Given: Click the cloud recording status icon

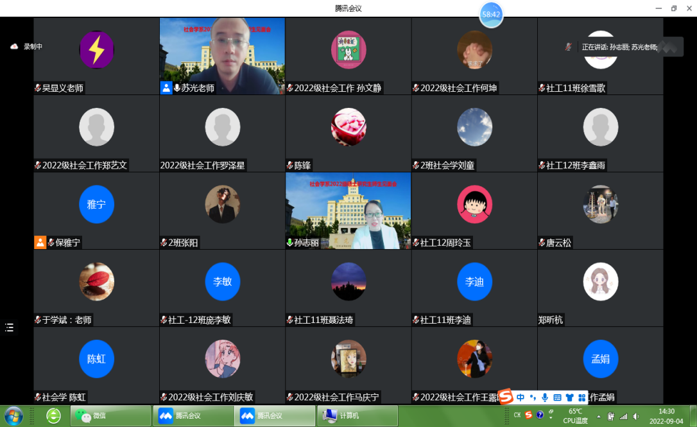Looking at the screenshot, I should (x=14, y=46).
